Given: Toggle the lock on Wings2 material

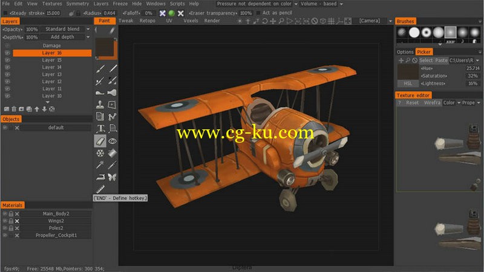Looking at the screenshot, I should pyautogui.click(x=11, y=221).
